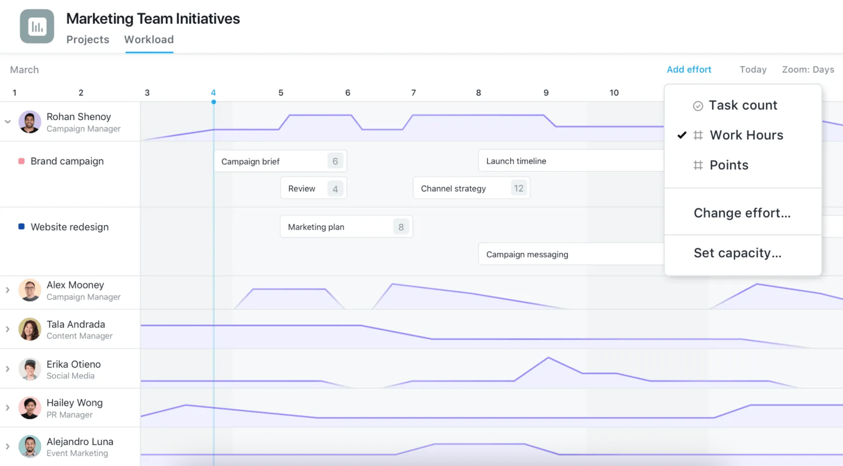Click the Add effort link
Screen dimensions: 843x466
coord(689,69)
